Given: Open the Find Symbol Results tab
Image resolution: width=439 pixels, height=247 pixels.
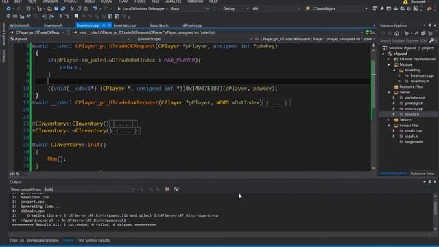Looking at the screenshot, I should coord(93,240).
